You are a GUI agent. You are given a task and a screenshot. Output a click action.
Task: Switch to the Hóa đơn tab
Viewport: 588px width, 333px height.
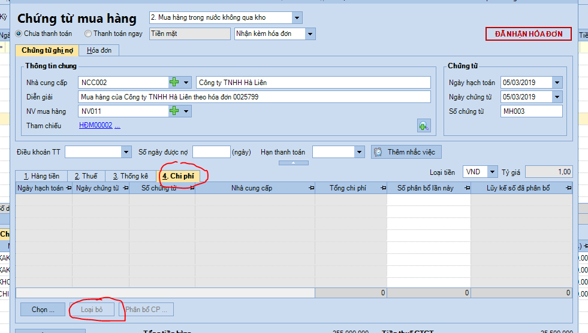click(99, 50)
